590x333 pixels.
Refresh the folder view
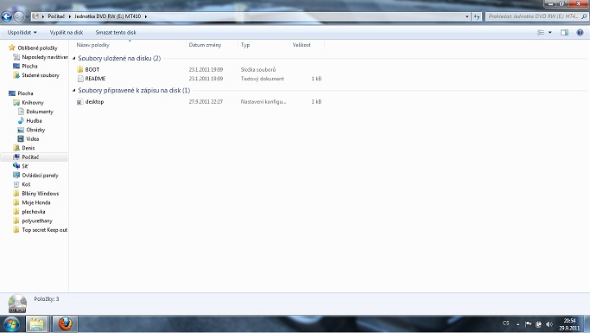(x=477, y=16)
